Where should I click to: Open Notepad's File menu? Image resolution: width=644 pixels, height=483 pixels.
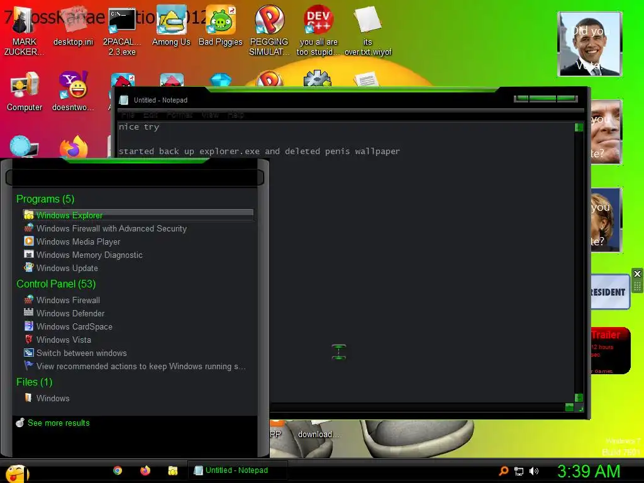click(128, 115)
